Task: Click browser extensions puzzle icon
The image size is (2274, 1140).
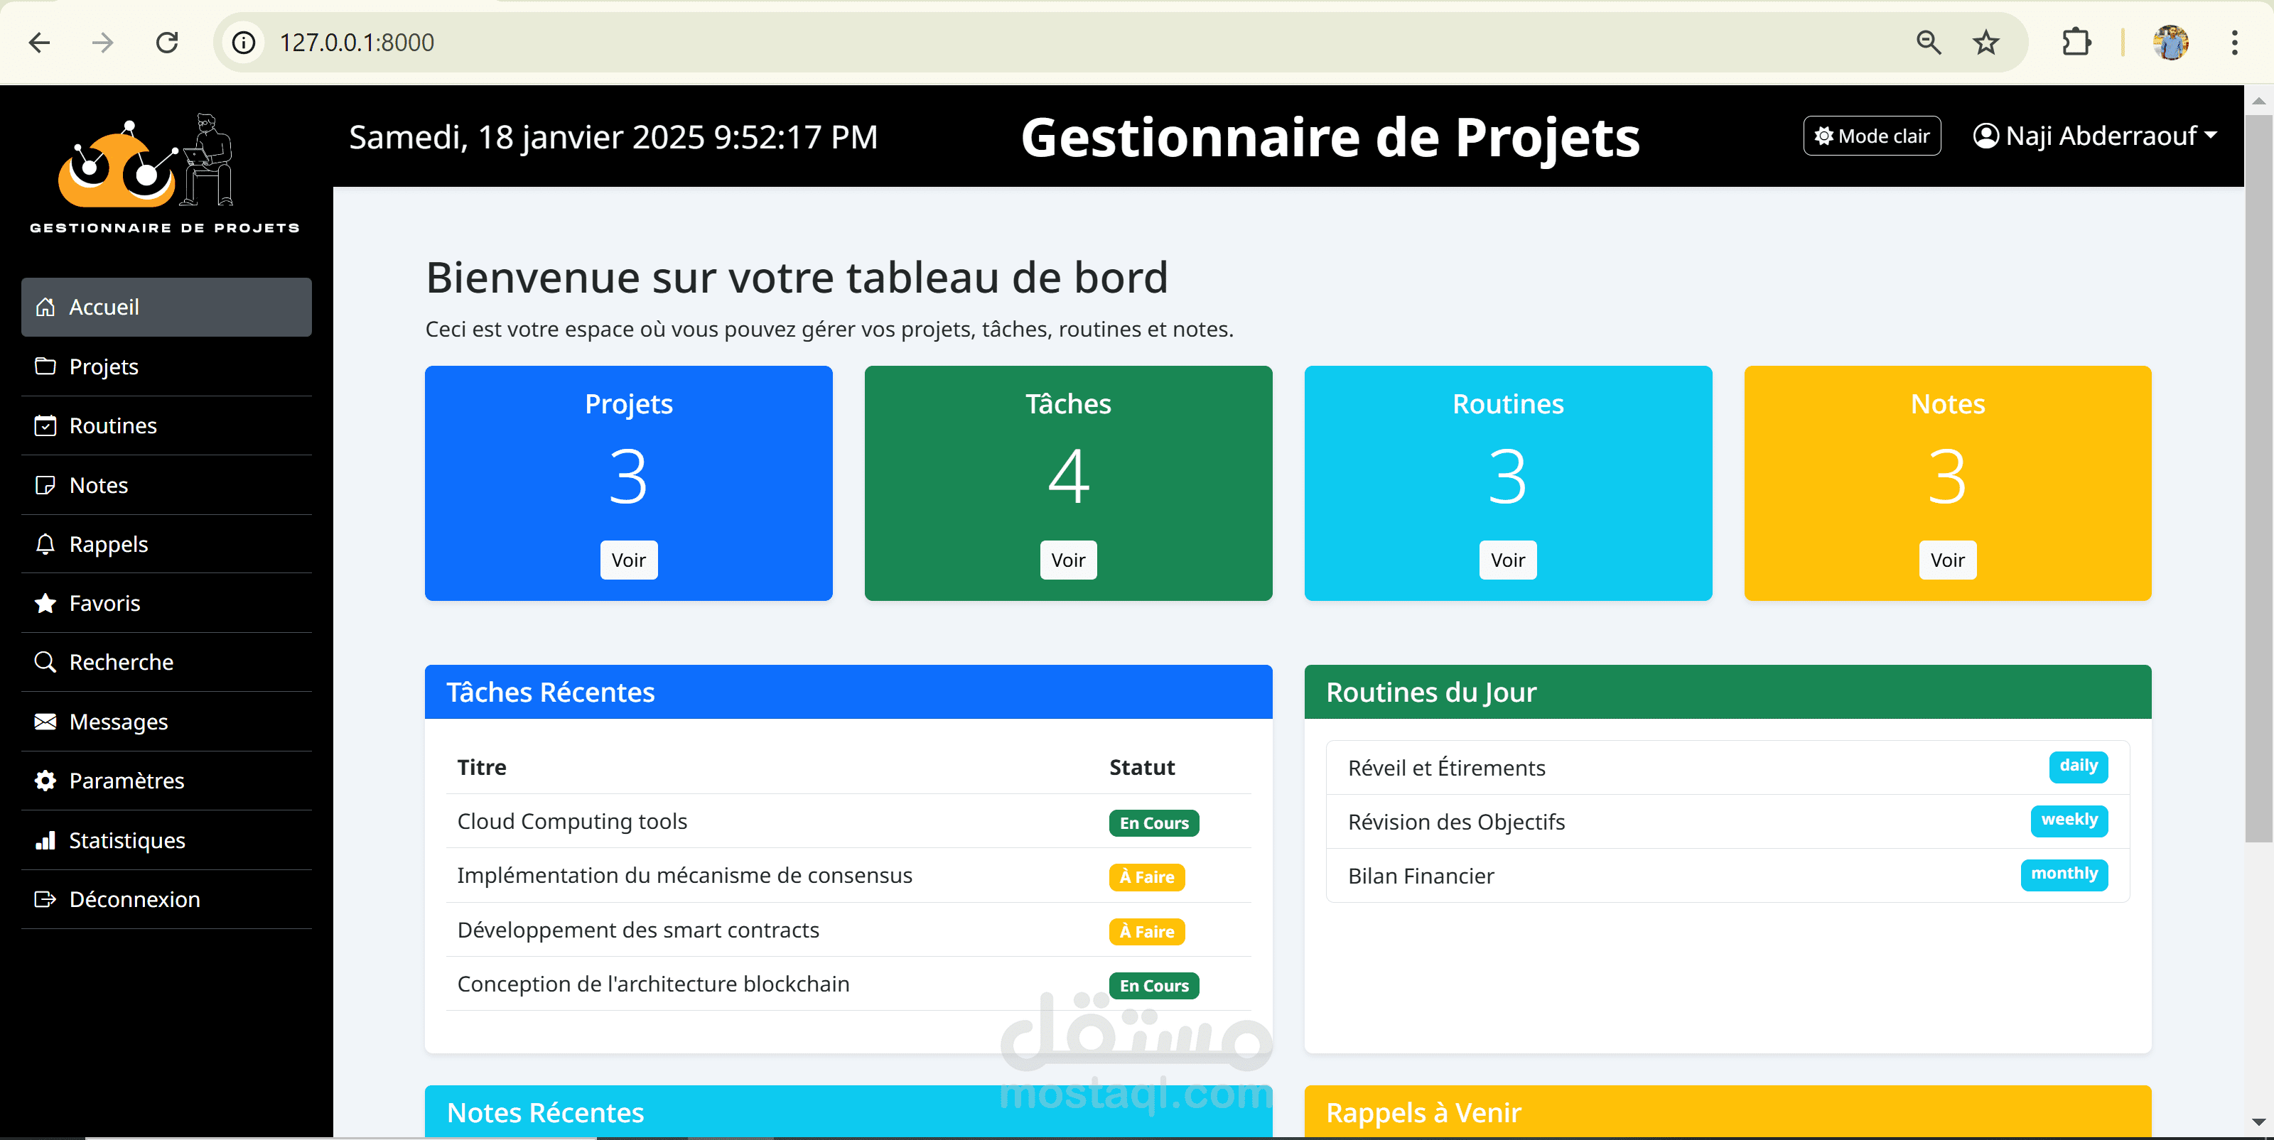Action: [x=2076, y=43]
